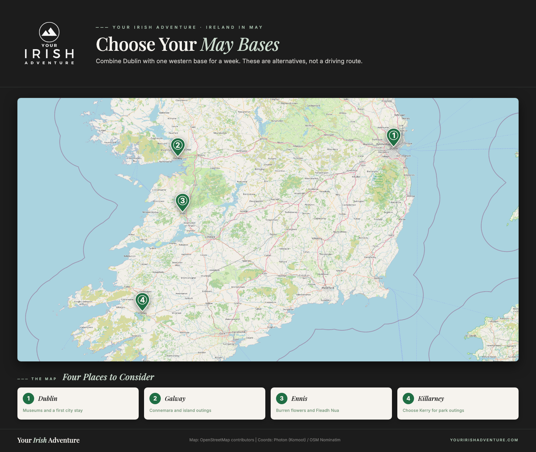Select map pin number 1 at Dublin

[394, 137]
